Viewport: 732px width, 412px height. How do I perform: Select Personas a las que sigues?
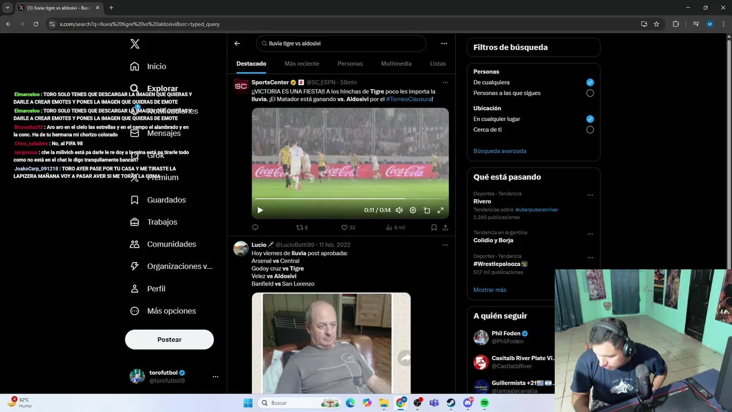pos(590,93)
